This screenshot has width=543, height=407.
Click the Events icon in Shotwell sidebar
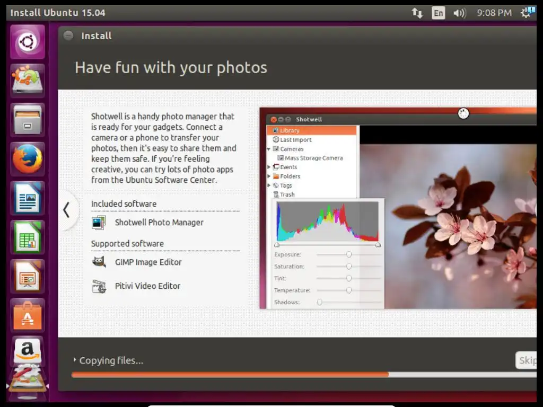(x=276, y=167)
